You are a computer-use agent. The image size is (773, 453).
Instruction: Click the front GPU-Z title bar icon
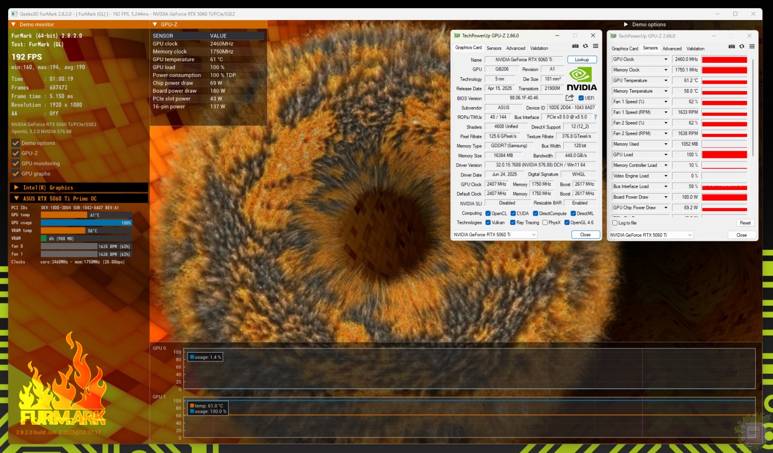[457, 36]
